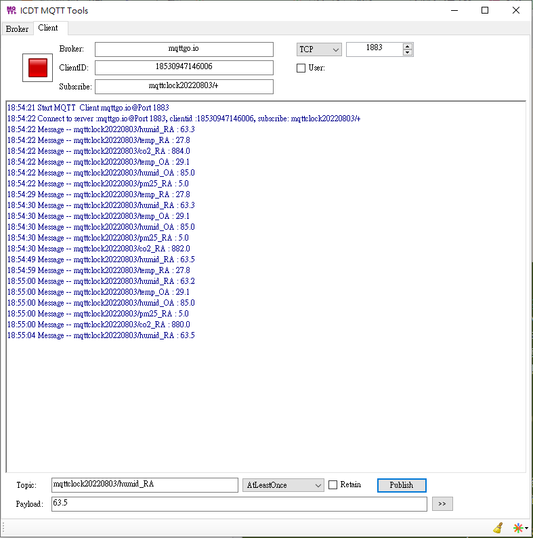The image size is (533, 538).
Task: Click the broom clear log icon
Action: coord(498,528)
